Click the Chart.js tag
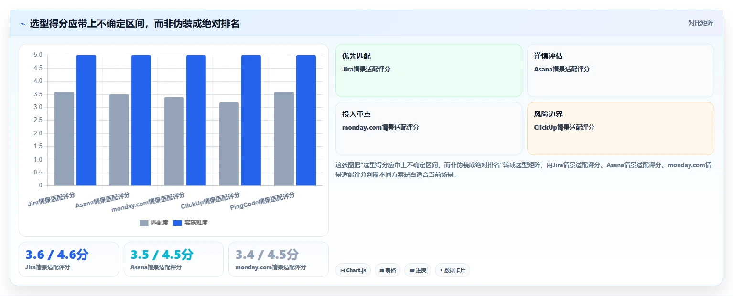The height and width of the screenshot is (296, 733). tap(353, 270)
